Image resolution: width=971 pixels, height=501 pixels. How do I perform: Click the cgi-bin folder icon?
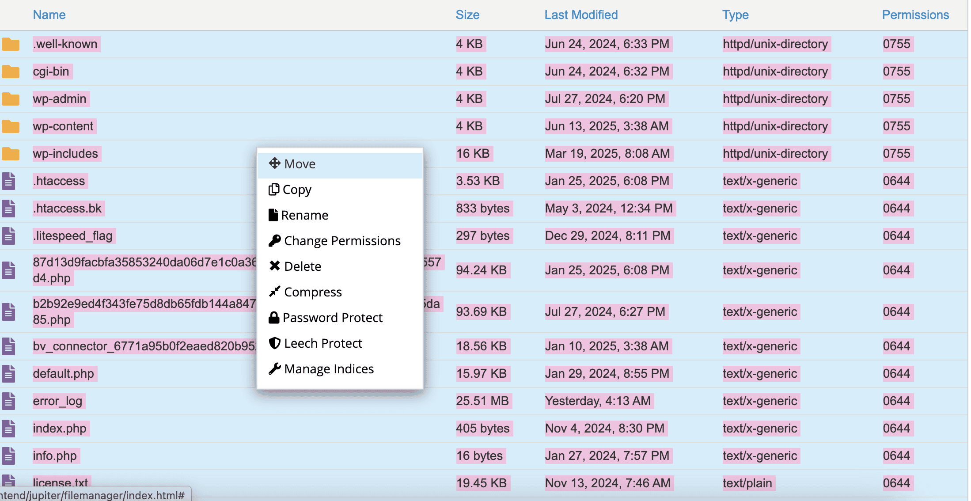click(x=11, y=72)
